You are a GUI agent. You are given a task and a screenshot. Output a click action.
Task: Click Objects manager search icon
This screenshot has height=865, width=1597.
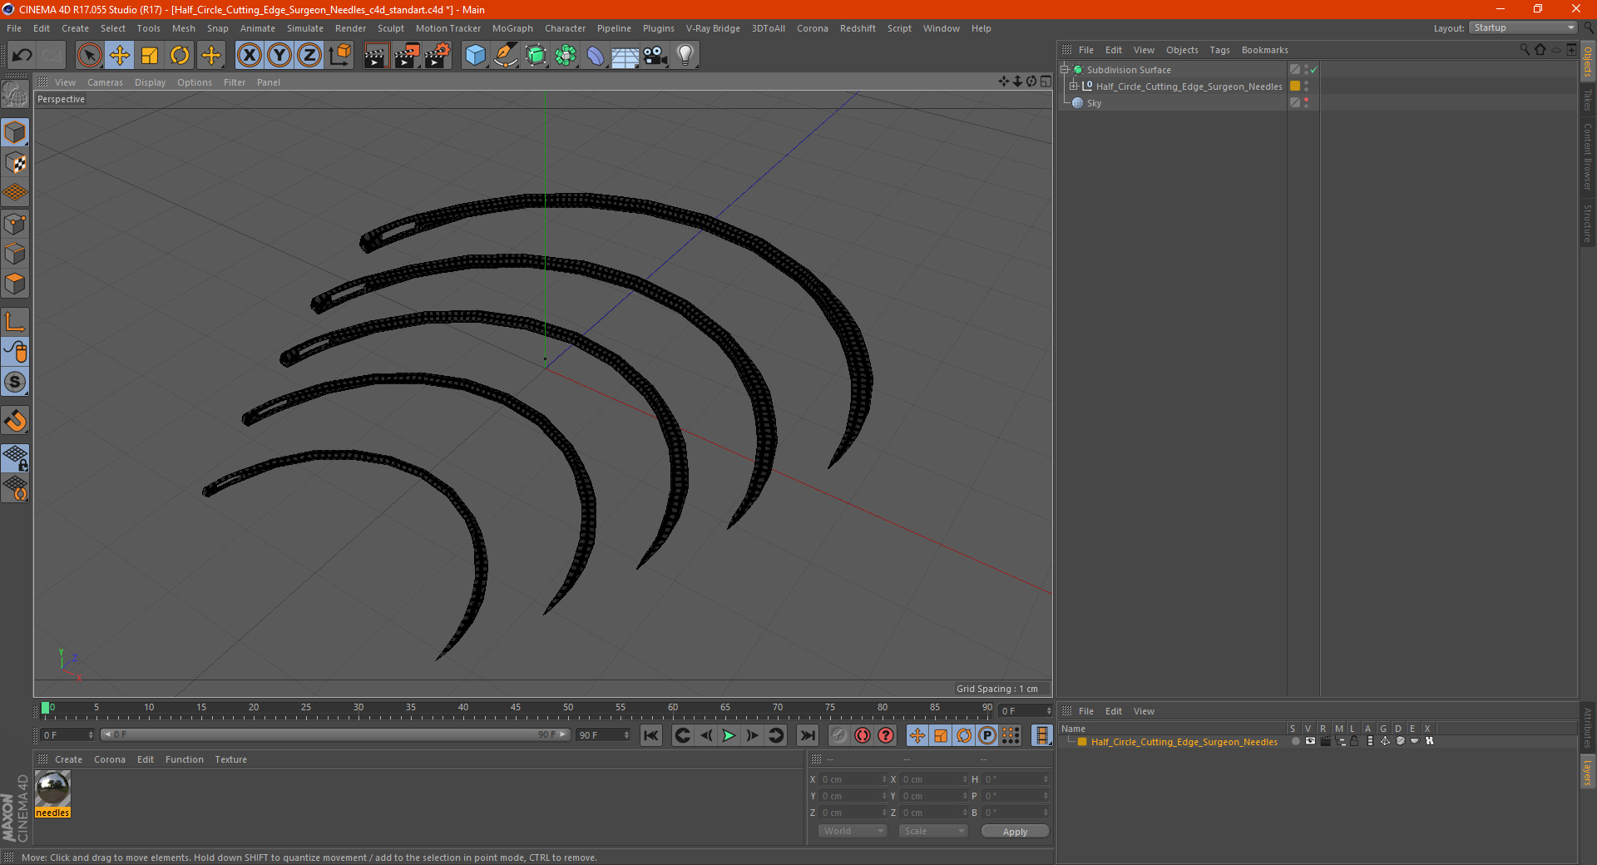pyautogui.click(x=1524, y=50)
